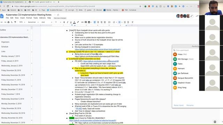Screen dimensions: 223x125
Task: Click the Increase indent icon
Action: point(128,22)
